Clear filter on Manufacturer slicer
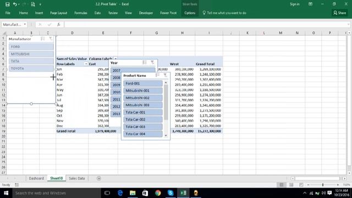 click(x=51, y=39)
